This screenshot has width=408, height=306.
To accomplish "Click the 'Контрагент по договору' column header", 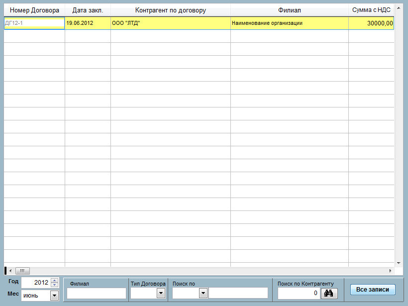I will [x=171, y=10].
